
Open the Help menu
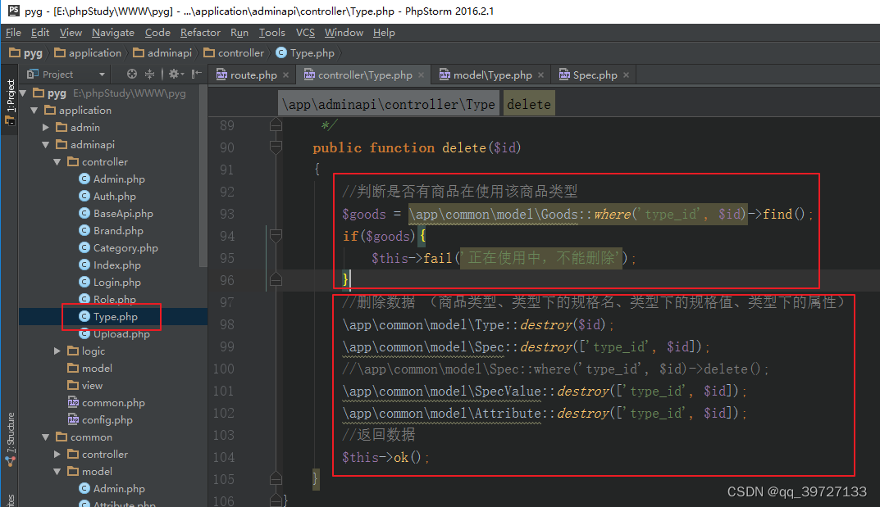[384, 33]
